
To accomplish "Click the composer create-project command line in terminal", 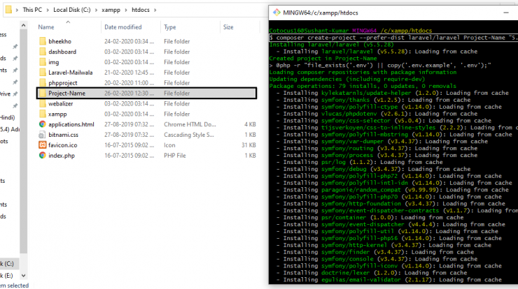I will coord(393,38).
